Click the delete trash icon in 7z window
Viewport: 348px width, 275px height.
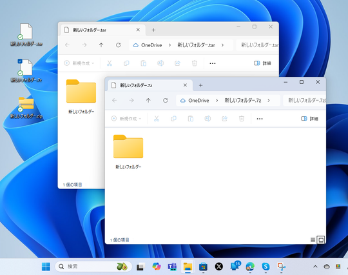pos(242,119)
